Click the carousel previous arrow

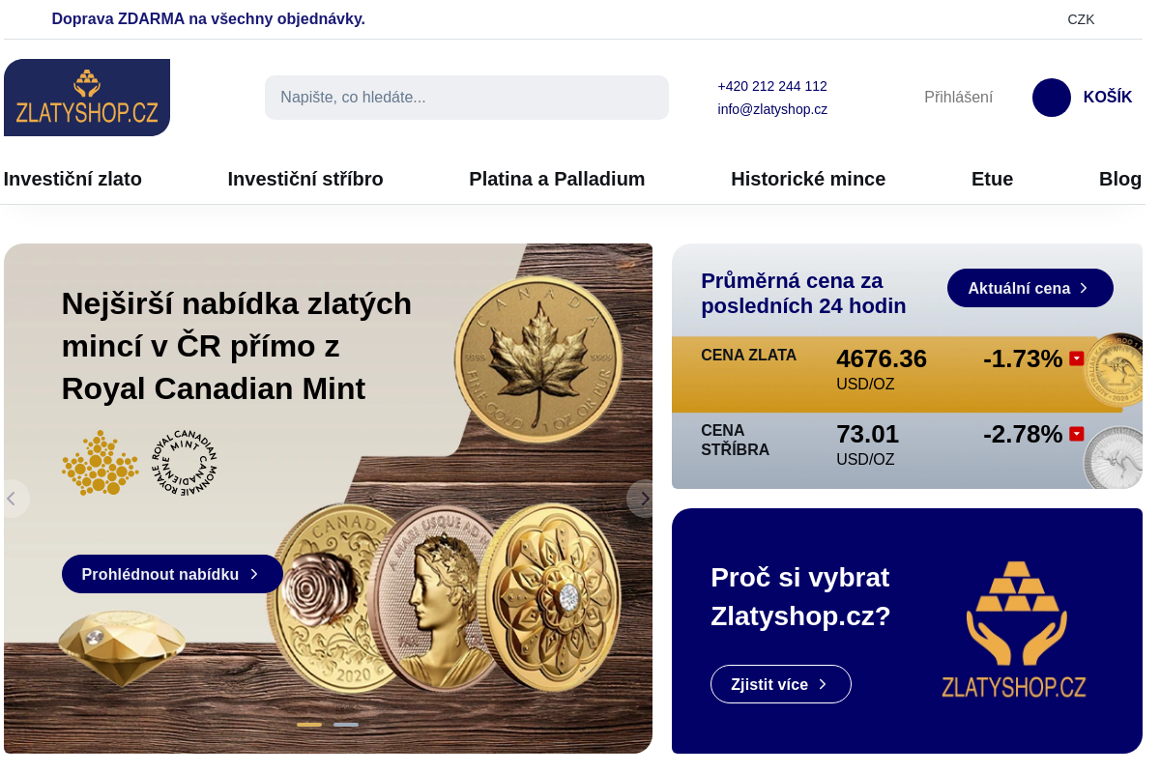coord(12,499)
